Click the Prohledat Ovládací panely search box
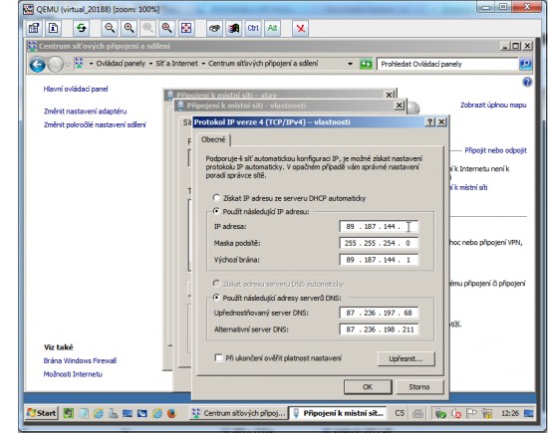The image size is (548, 433). (x=447, y=64)
